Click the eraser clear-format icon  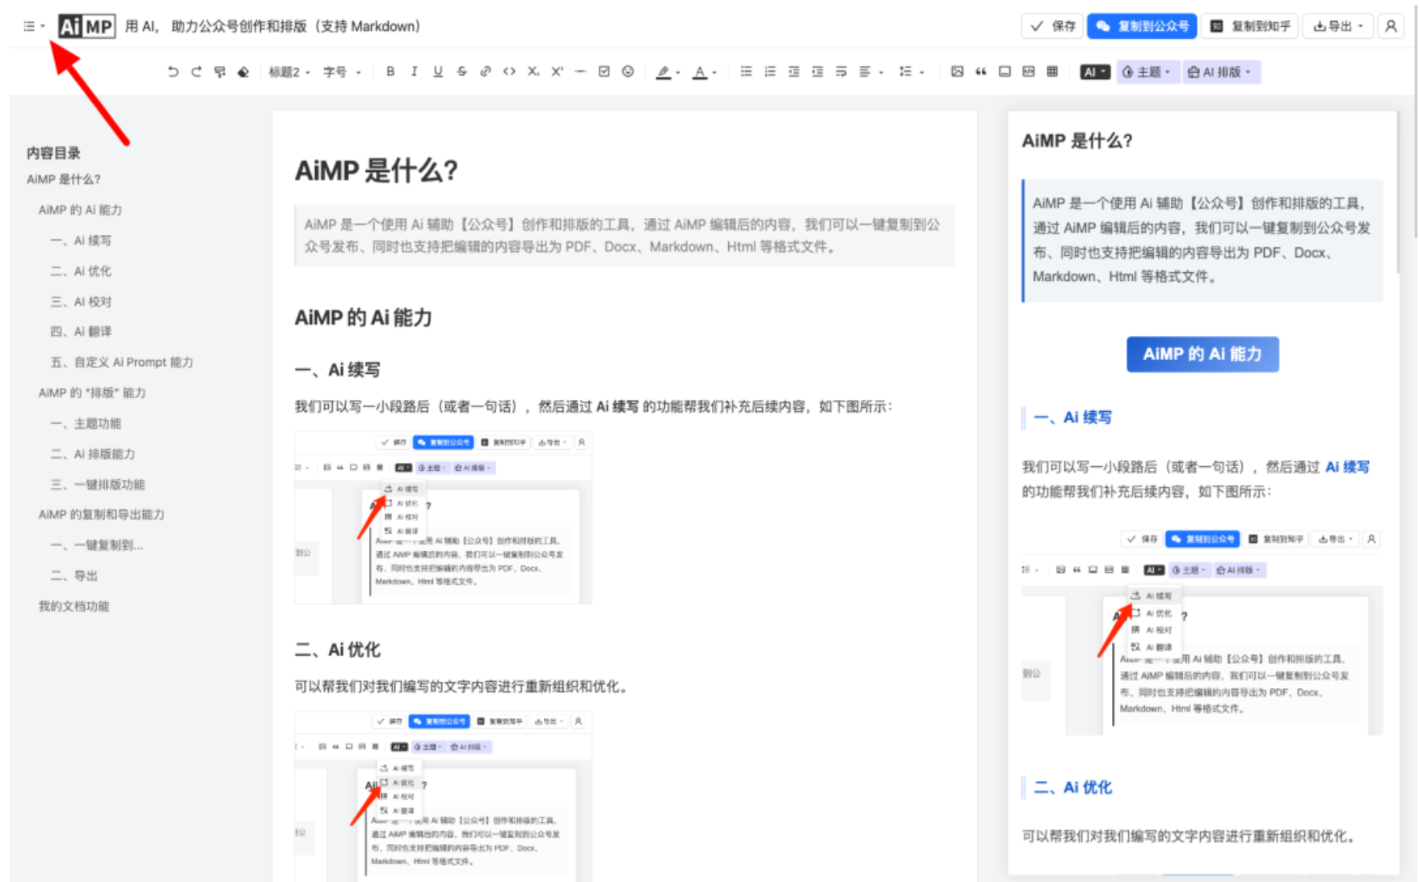click(243, 72)
